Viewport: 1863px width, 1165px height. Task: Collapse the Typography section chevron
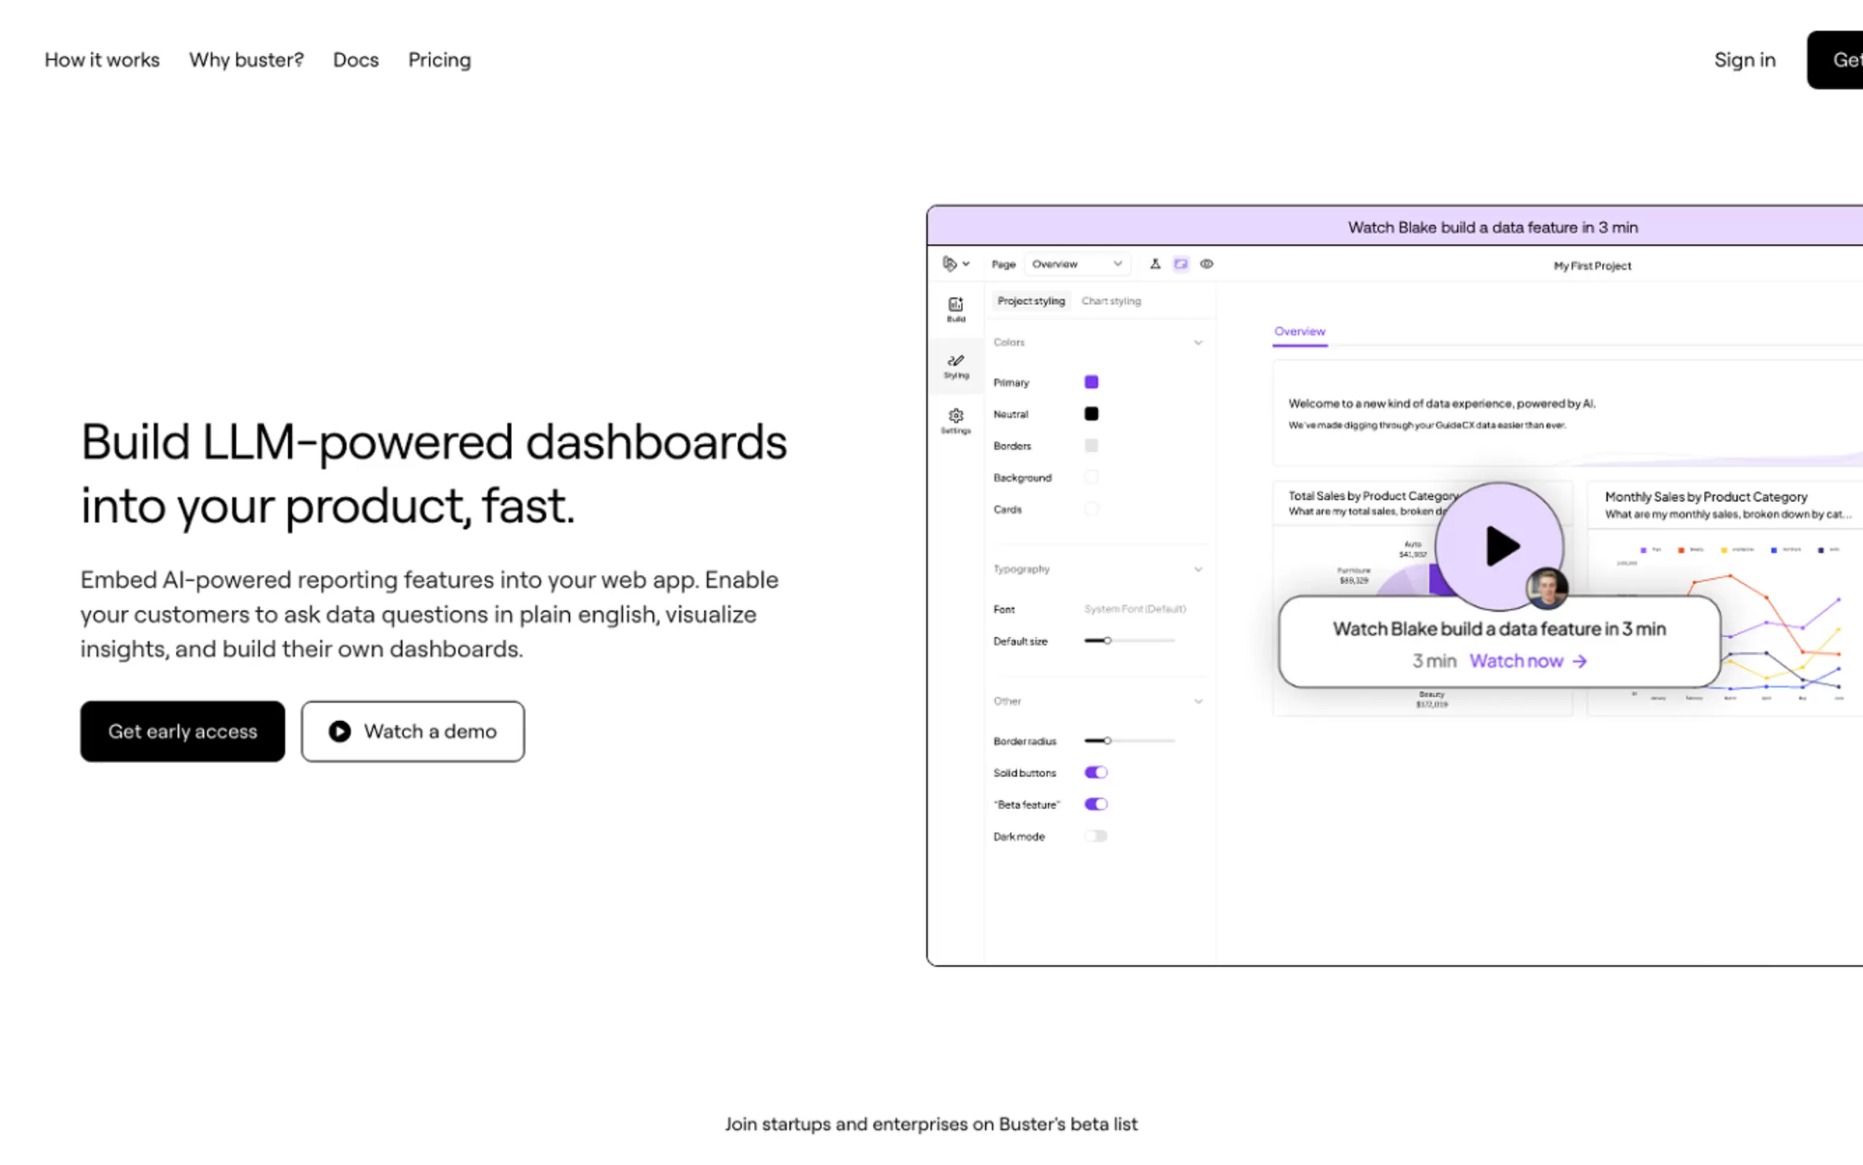(1198, 569)
